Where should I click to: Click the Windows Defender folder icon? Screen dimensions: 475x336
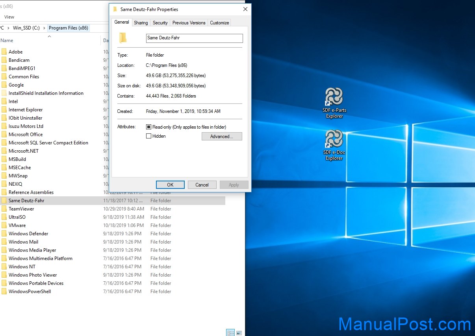[4, 234]
